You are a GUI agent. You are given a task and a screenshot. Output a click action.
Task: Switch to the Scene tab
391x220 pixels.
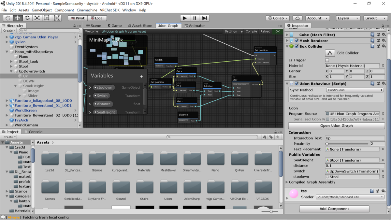click(94, 25)
